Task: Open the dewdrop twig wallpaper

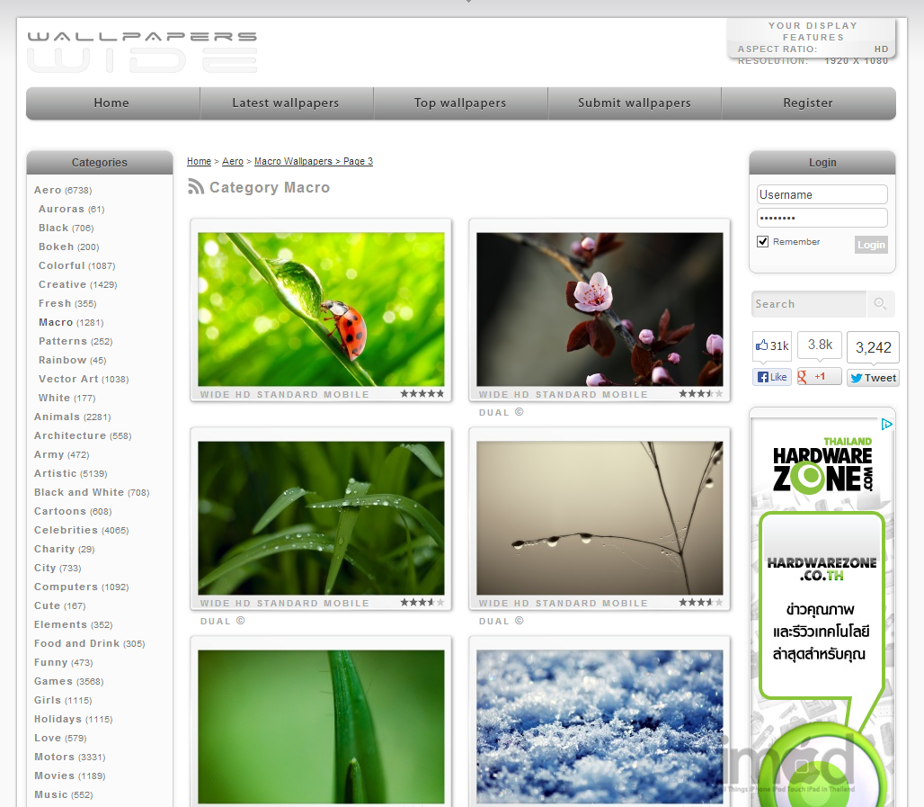Action: point(600,518)
